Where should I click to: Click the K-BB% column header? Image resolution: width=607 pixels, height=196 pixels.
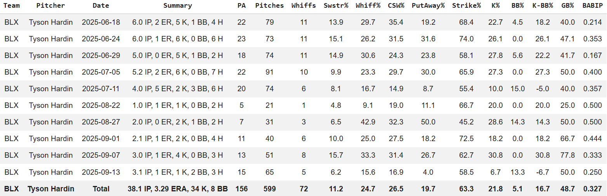click(541, 6)
